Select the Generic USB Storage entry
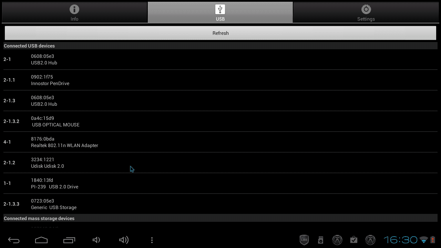 (220, 204)
